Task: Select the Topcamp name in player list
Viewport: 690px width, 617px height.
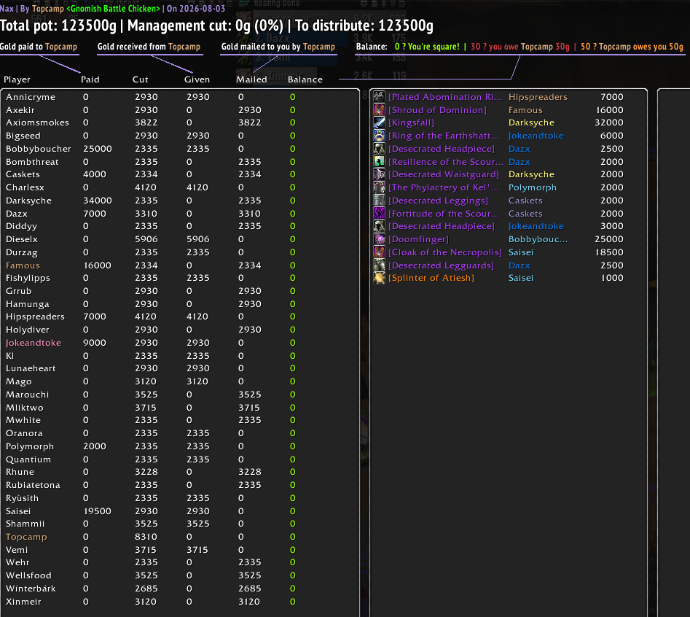Action: (26, 537)
